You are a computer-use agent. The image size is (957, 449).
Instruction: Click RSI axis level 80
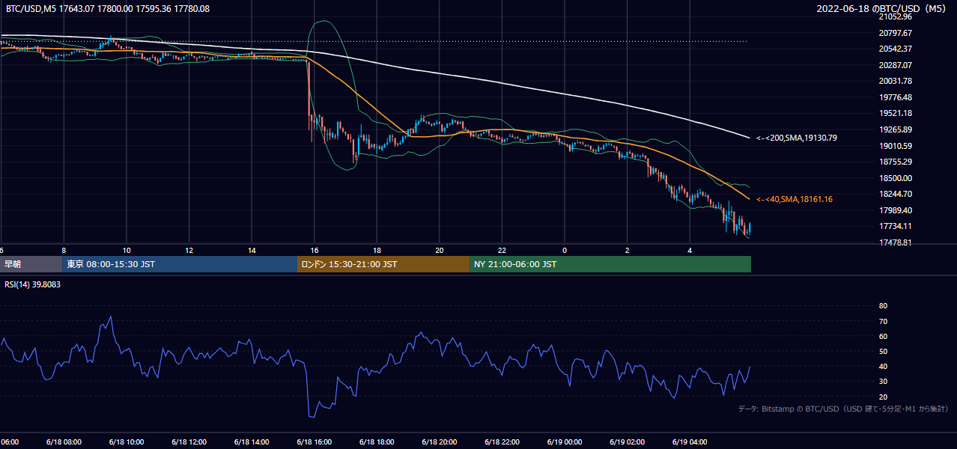[883, 306]
